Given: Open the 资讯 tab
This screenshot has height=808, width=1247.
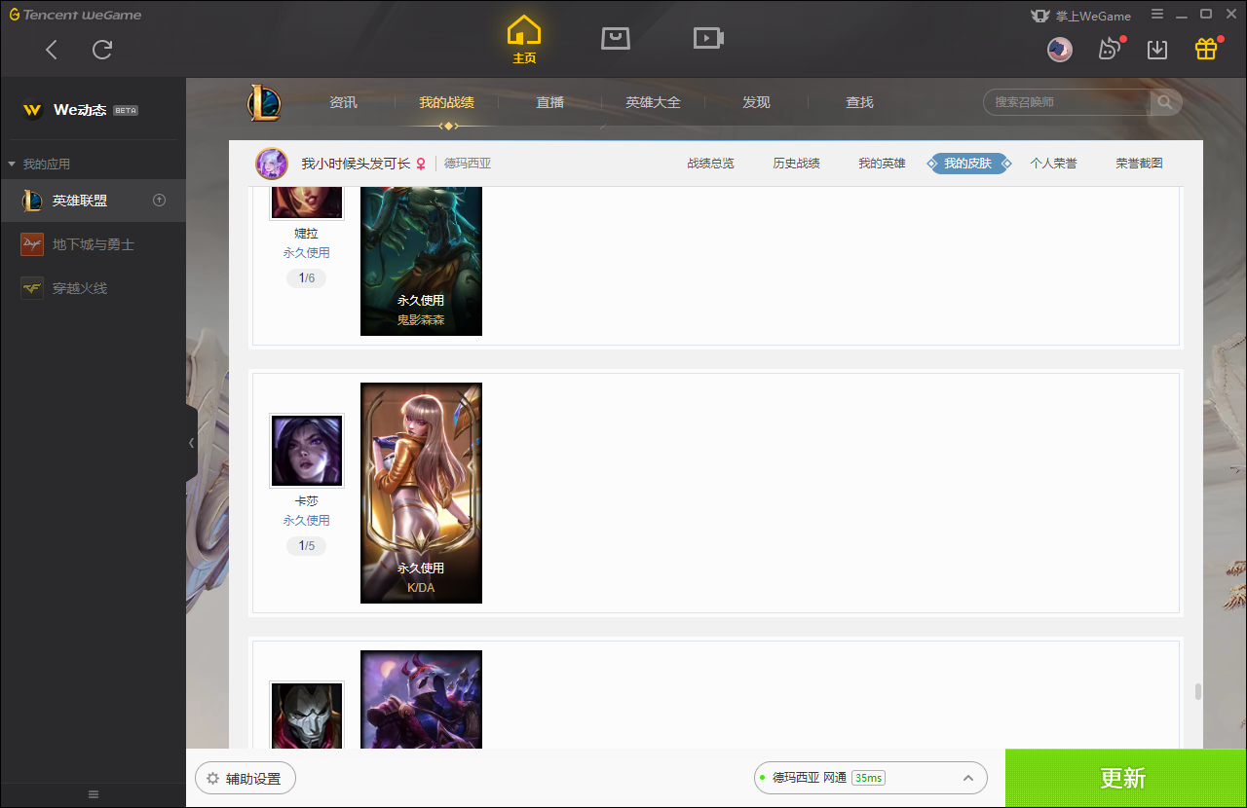Looking at the screenshot, I should 343,102.
